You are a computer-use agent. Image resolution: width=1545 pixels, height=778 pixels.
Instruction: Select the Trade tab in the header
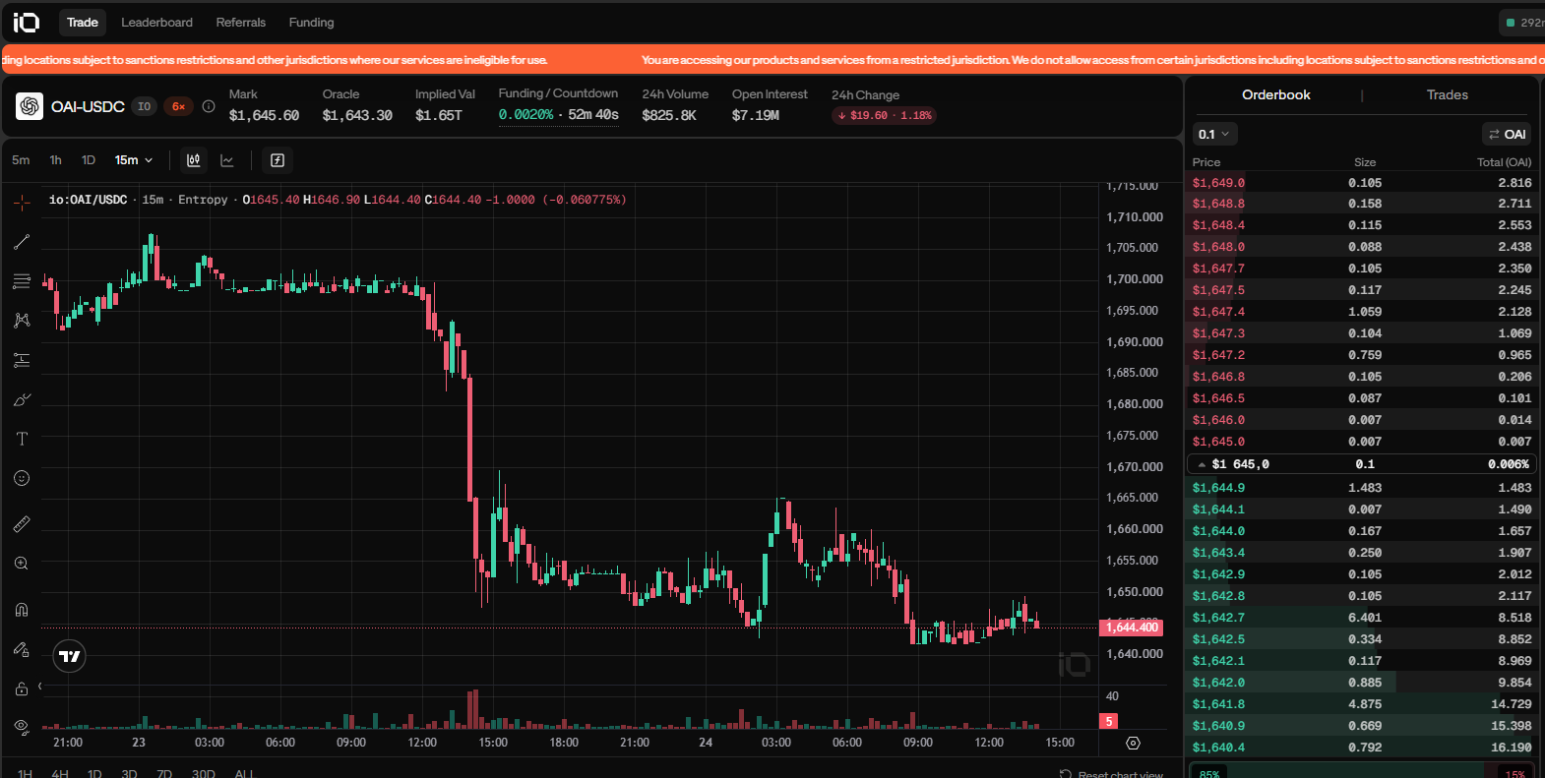(83, 22)
